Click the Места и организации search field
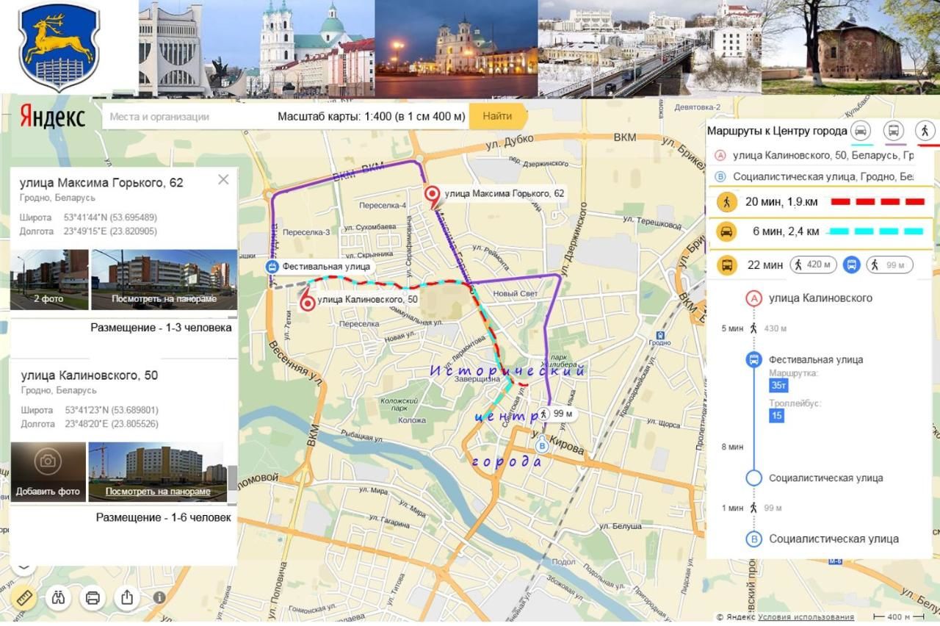940x626 pixels. 187,117
